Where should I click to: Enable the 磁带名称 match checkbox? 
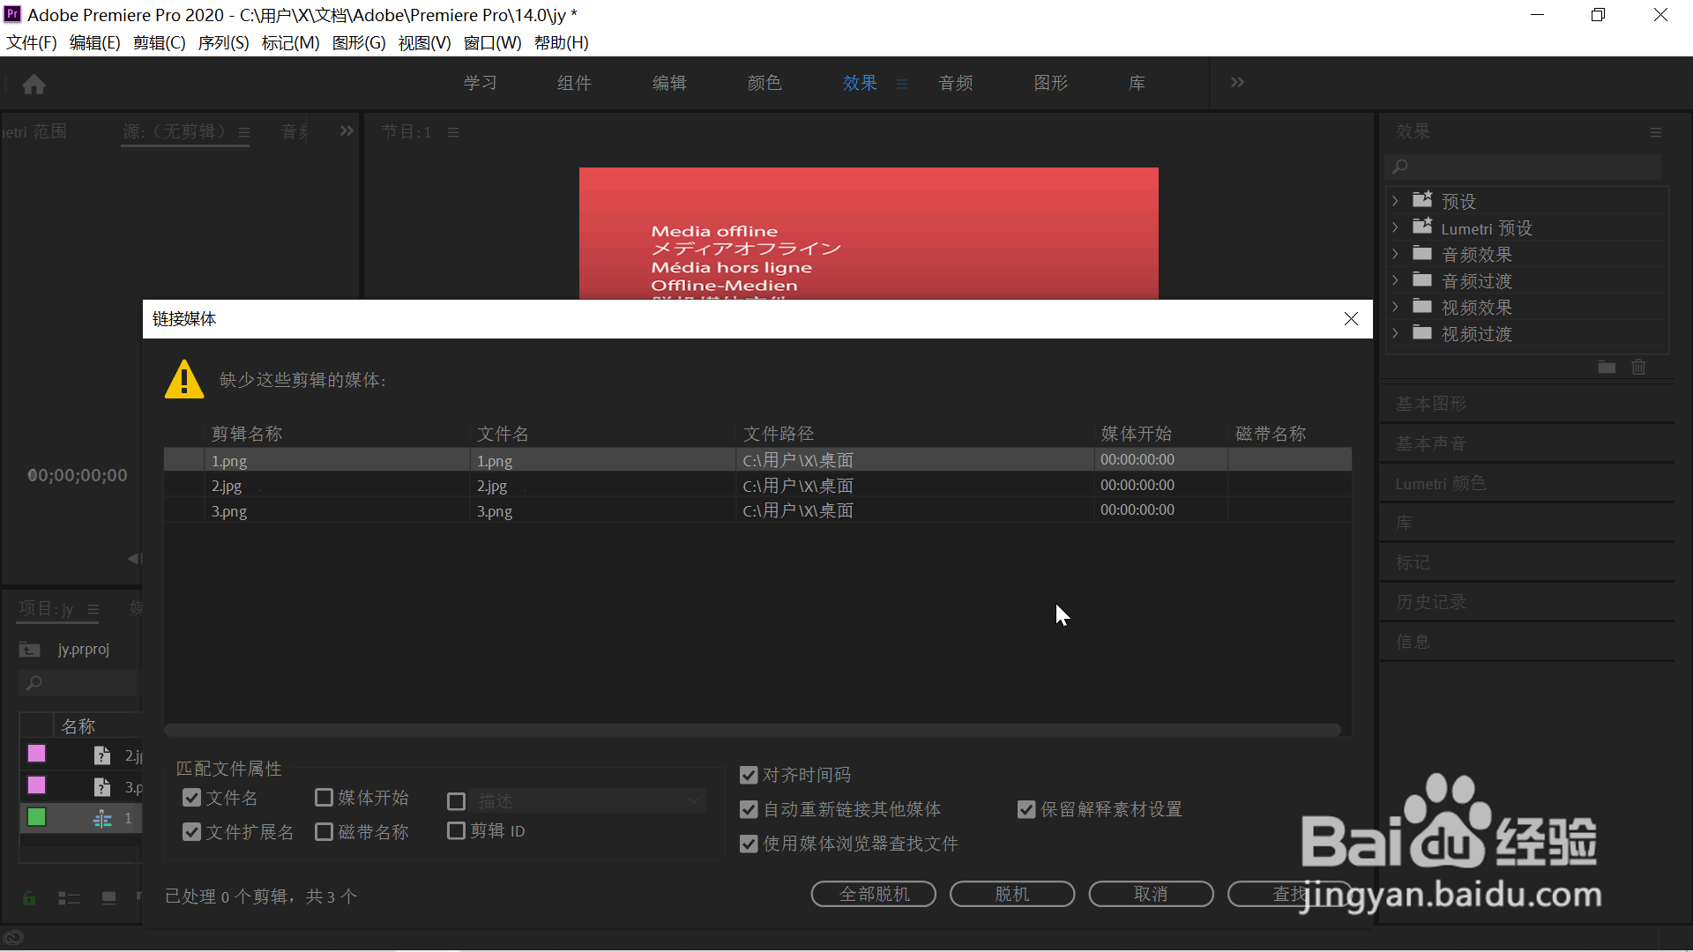pos(324,832)
